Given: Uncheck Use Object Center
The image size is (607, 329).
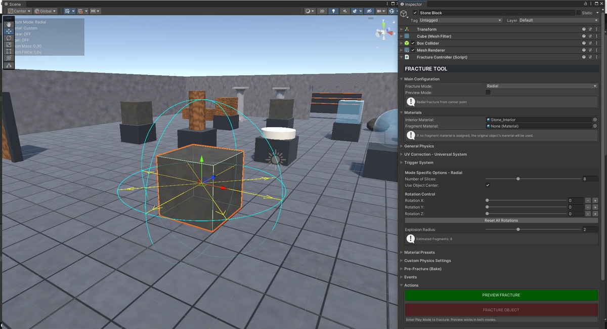Looking at the screenshot, I should point(488,185).
